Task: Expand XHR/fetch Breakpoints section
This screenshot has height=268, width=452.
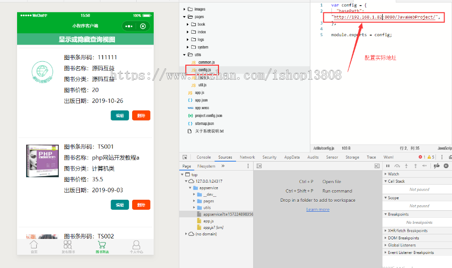Action: pyautogui.click(x=385, y=231)
